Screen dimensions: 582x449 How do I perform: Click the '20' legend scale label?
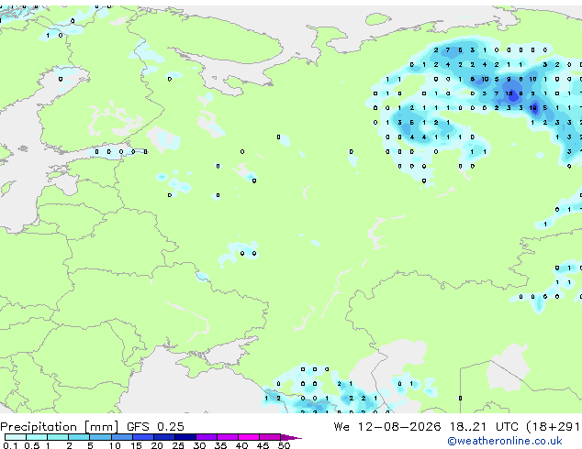tap(157, 445)
